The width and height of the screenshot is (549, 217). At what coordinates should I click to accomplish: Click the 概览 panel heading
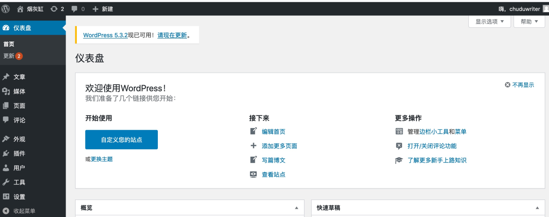pos(87,208)
